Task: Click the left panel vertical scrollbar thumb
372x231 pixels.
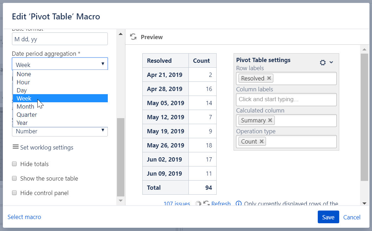Action: coord(120,157)
